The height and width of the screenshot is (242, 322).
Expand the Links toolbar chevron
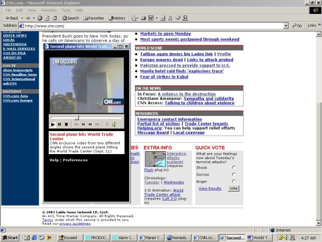(x=319, y=25)
